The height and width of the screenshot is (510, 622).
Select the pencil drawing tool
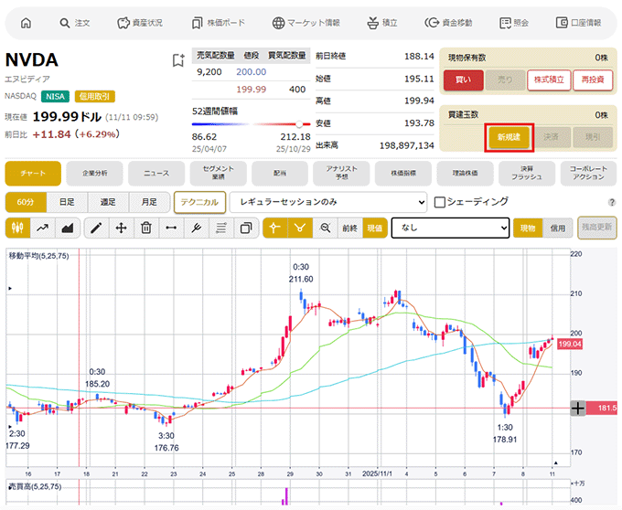tap(96, 228)
